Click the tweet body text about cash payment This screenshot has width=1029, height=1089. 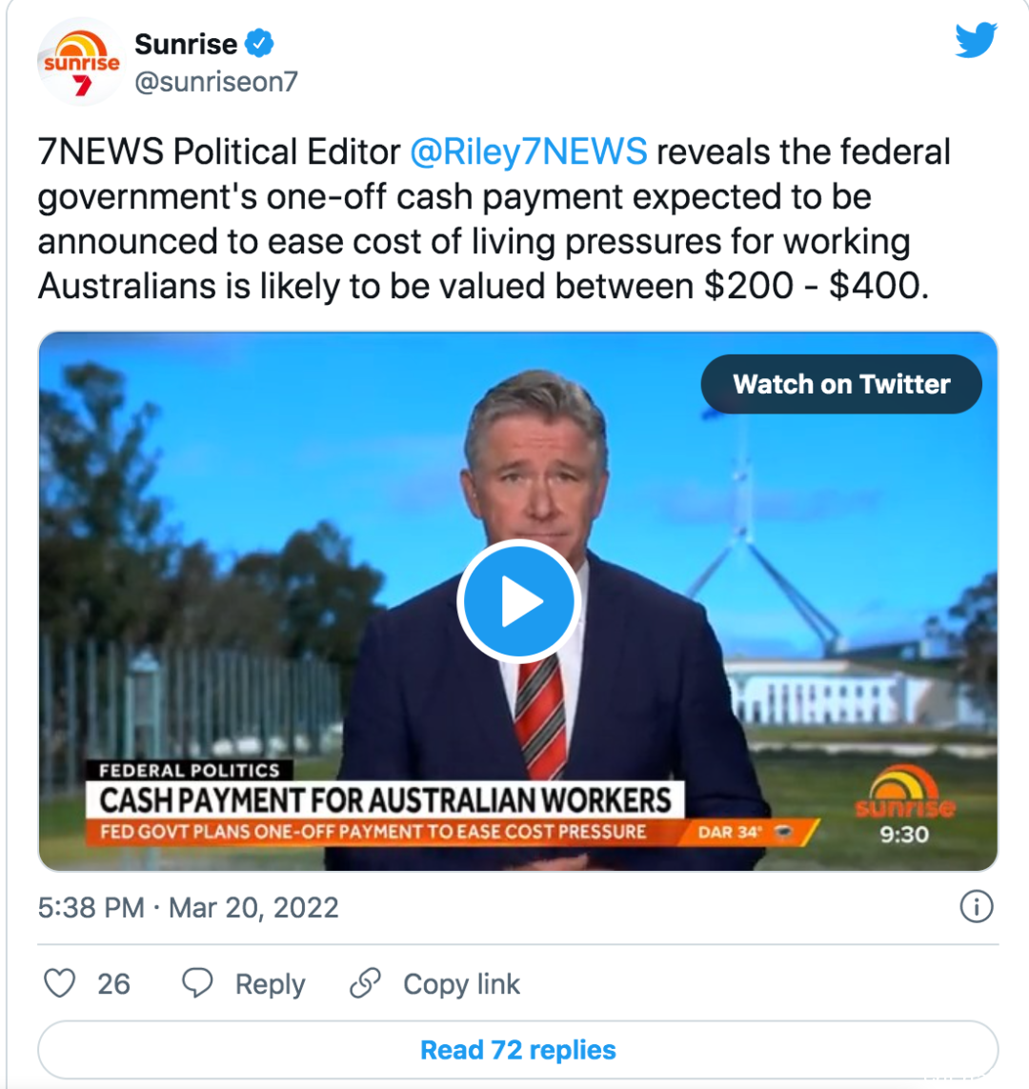click(x=494, y=219)
